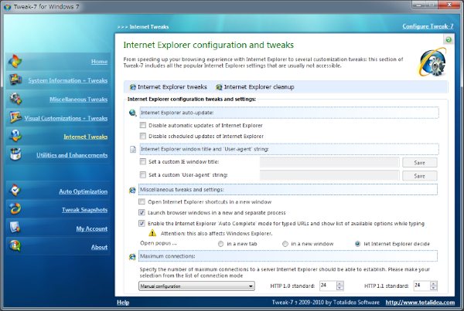
Task: Select the Internet Tweaks sidebar link
Action: [86, 137]
